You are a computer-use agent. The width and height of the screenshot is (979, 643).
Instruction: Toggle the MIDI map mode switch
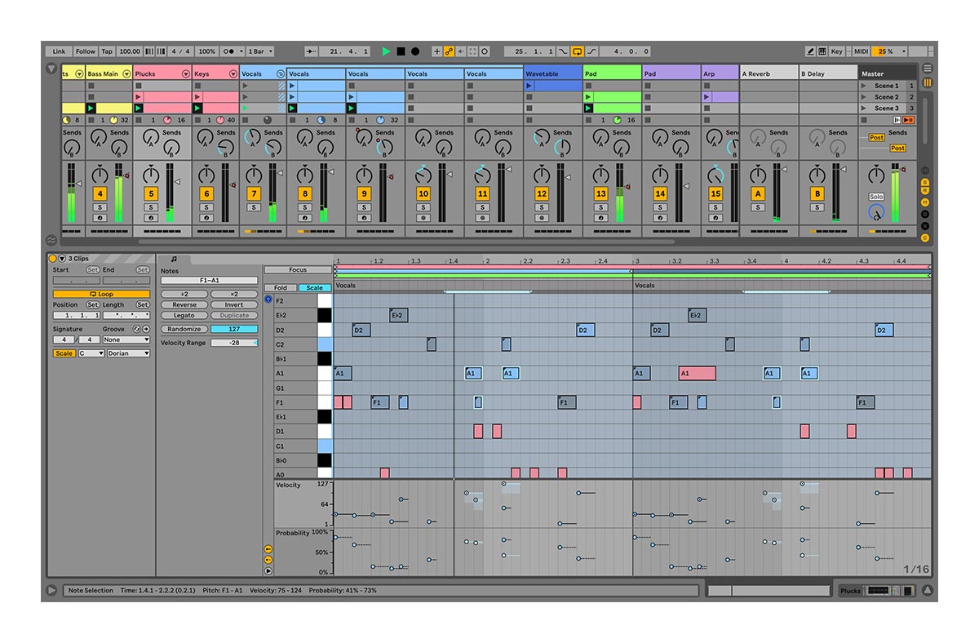coord(861,51)
